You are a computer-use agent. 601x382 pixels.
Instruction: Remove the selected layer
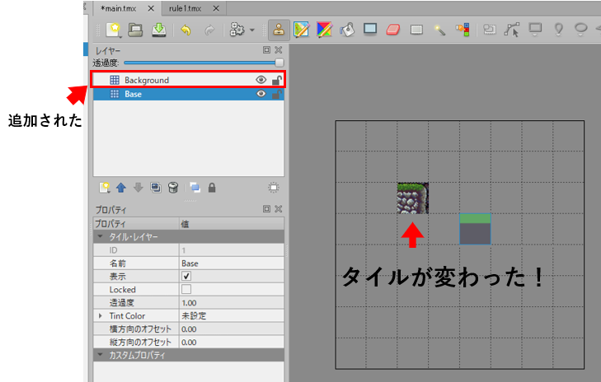point(173,188)
